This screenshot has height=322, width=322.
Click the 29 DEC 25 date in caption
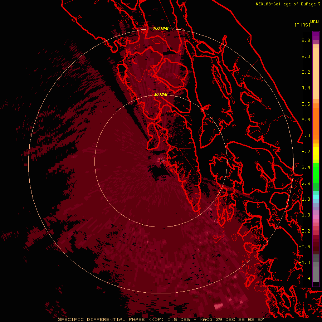tap(230, 319)
